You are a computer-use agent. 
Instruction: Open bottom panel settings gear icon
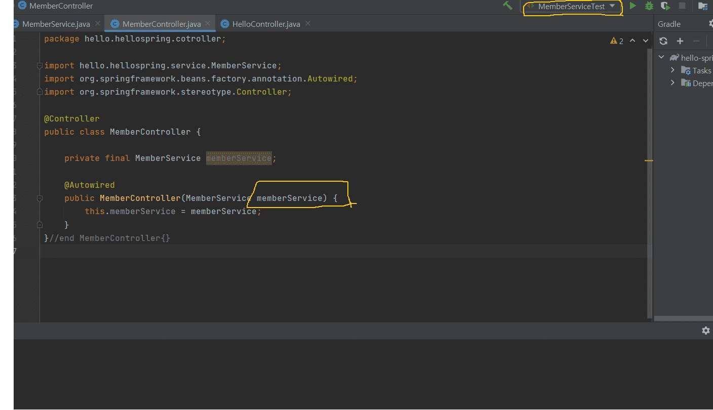coord(705,331)
